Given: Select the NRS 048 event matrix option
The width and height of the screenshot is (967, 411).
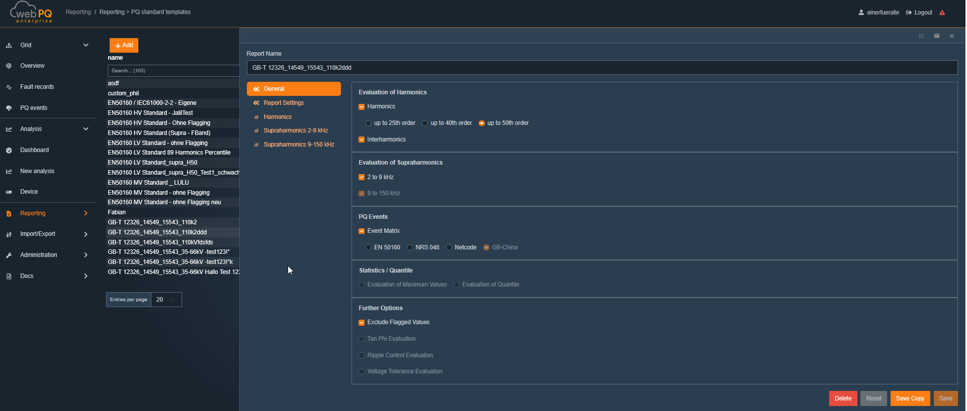Looking at the screenshot, I should [x=410, y=247].
